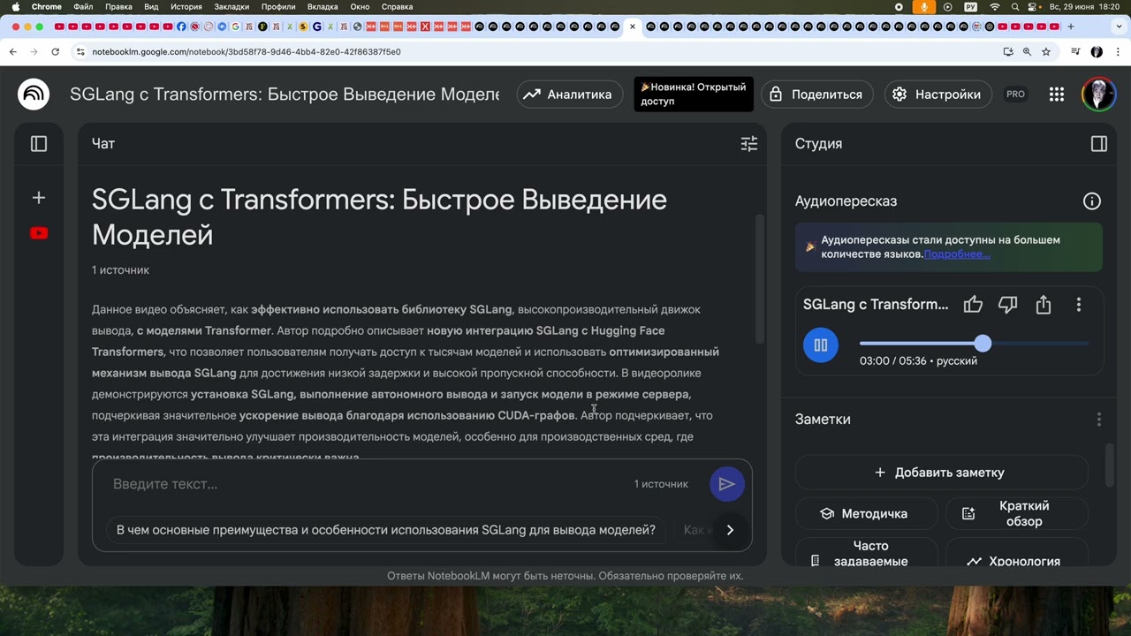Open Chrome tab search dropdown arrow
Screen dimensions: 1131x636
tap(1118, 26)
